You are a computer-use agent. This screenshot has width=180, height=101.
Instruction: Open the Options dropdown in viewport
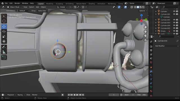click(x=143, y=11)
